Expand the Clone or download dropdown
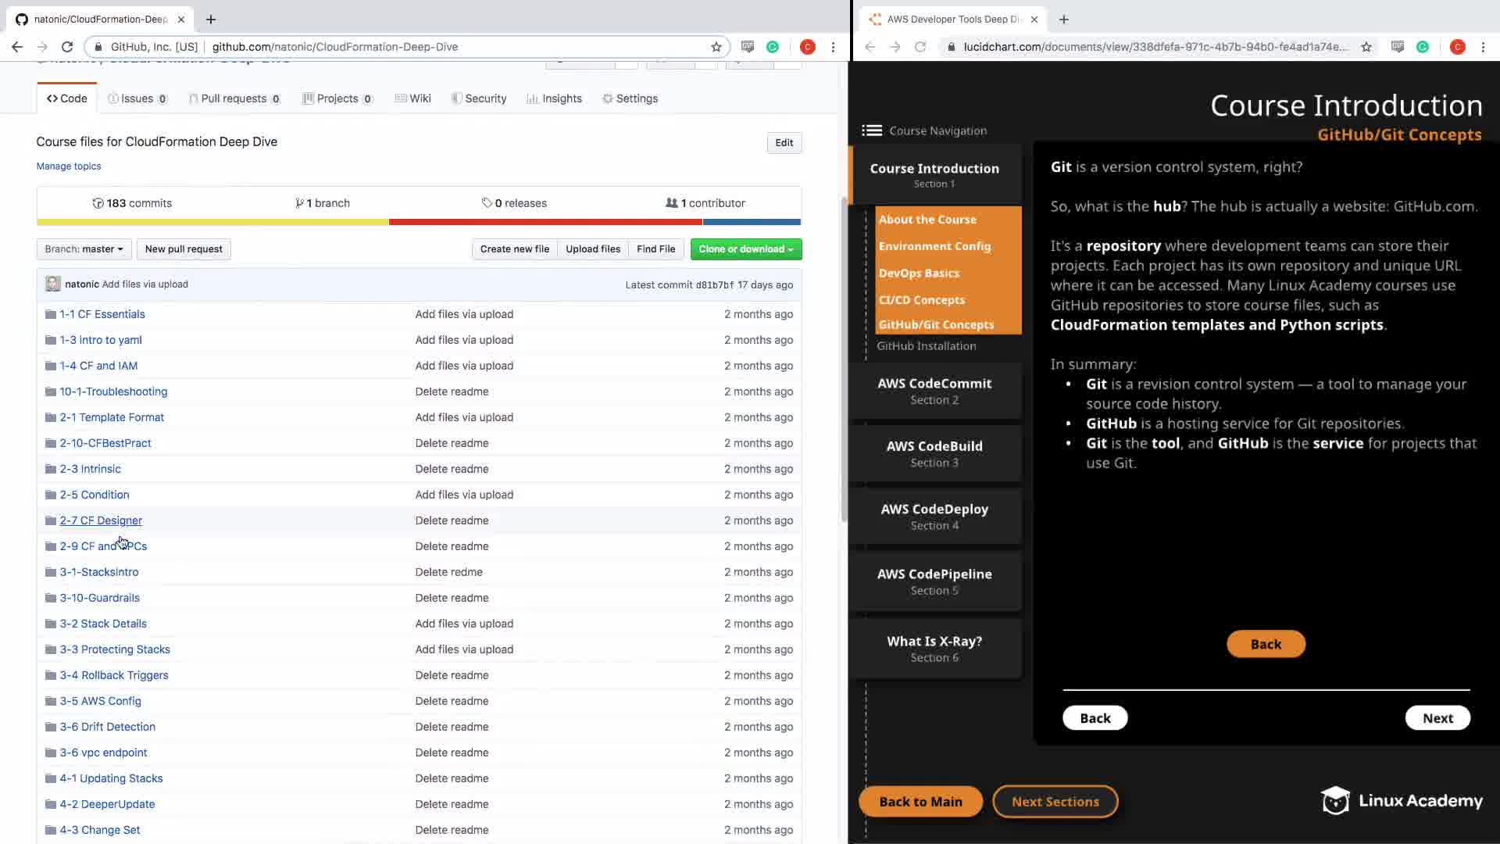This screenshot has height=844, width=1500. 745,249
